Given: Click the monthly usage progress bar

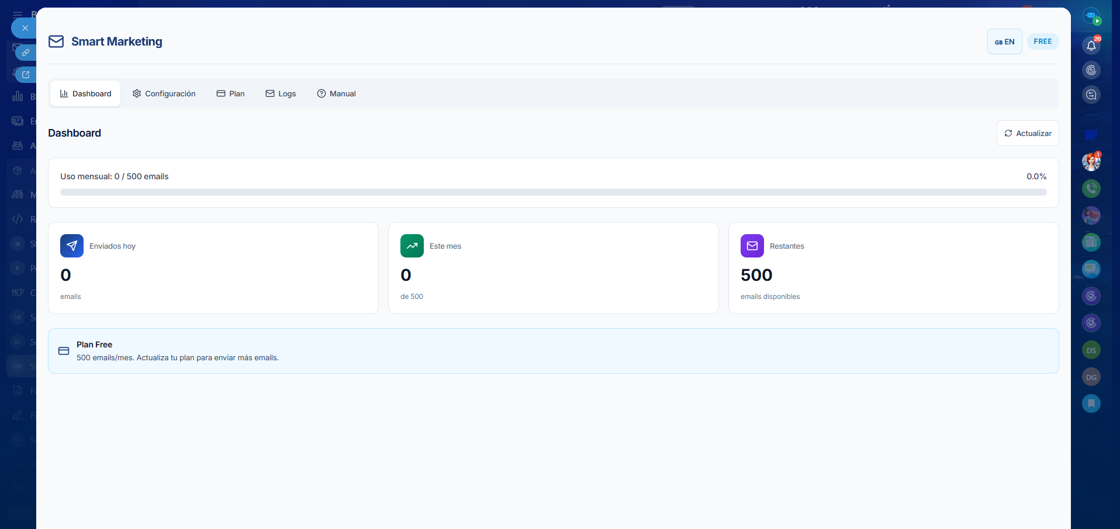Looking at the screenshot, I should (x=553, y=192).
